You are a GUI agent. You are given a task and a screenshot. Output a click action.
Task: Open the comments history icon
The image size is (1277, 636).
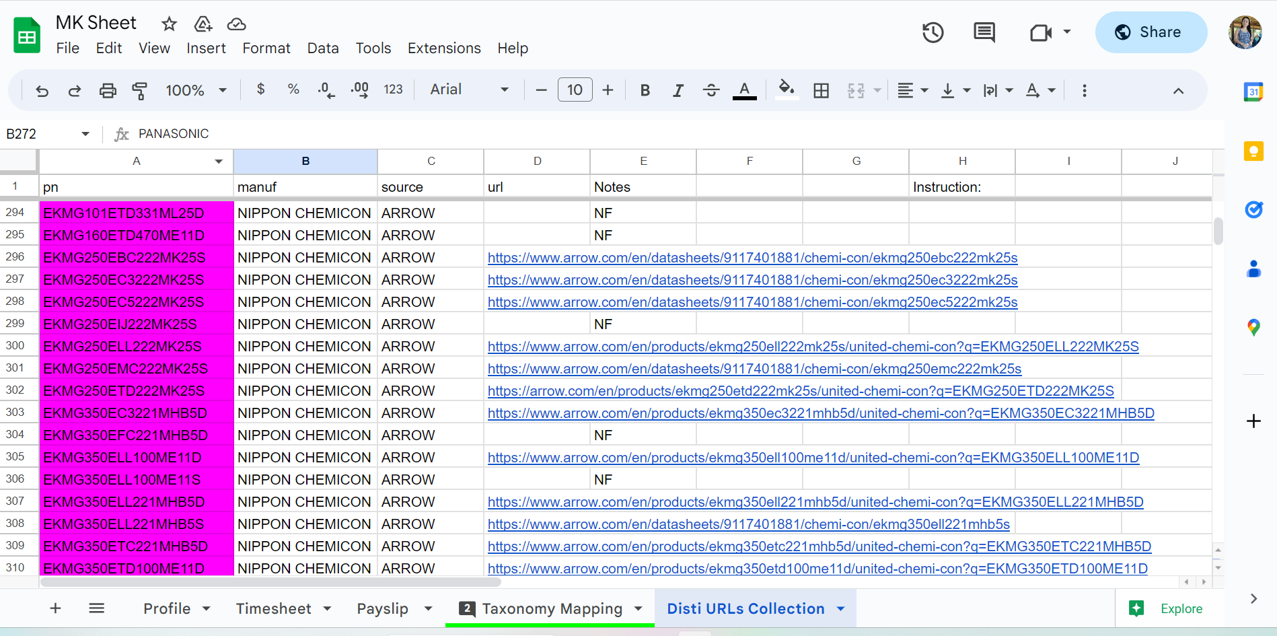click(x=984, y=32)
